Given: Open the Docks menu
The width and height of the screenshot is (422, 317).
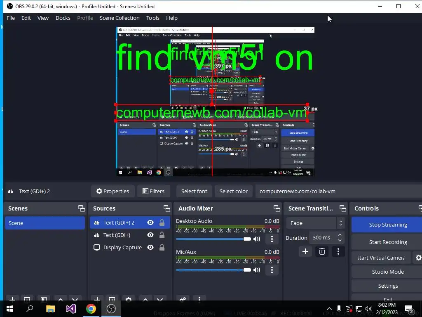Looking at the screenshot, I should pyautogui.click(x=63, y=18).
